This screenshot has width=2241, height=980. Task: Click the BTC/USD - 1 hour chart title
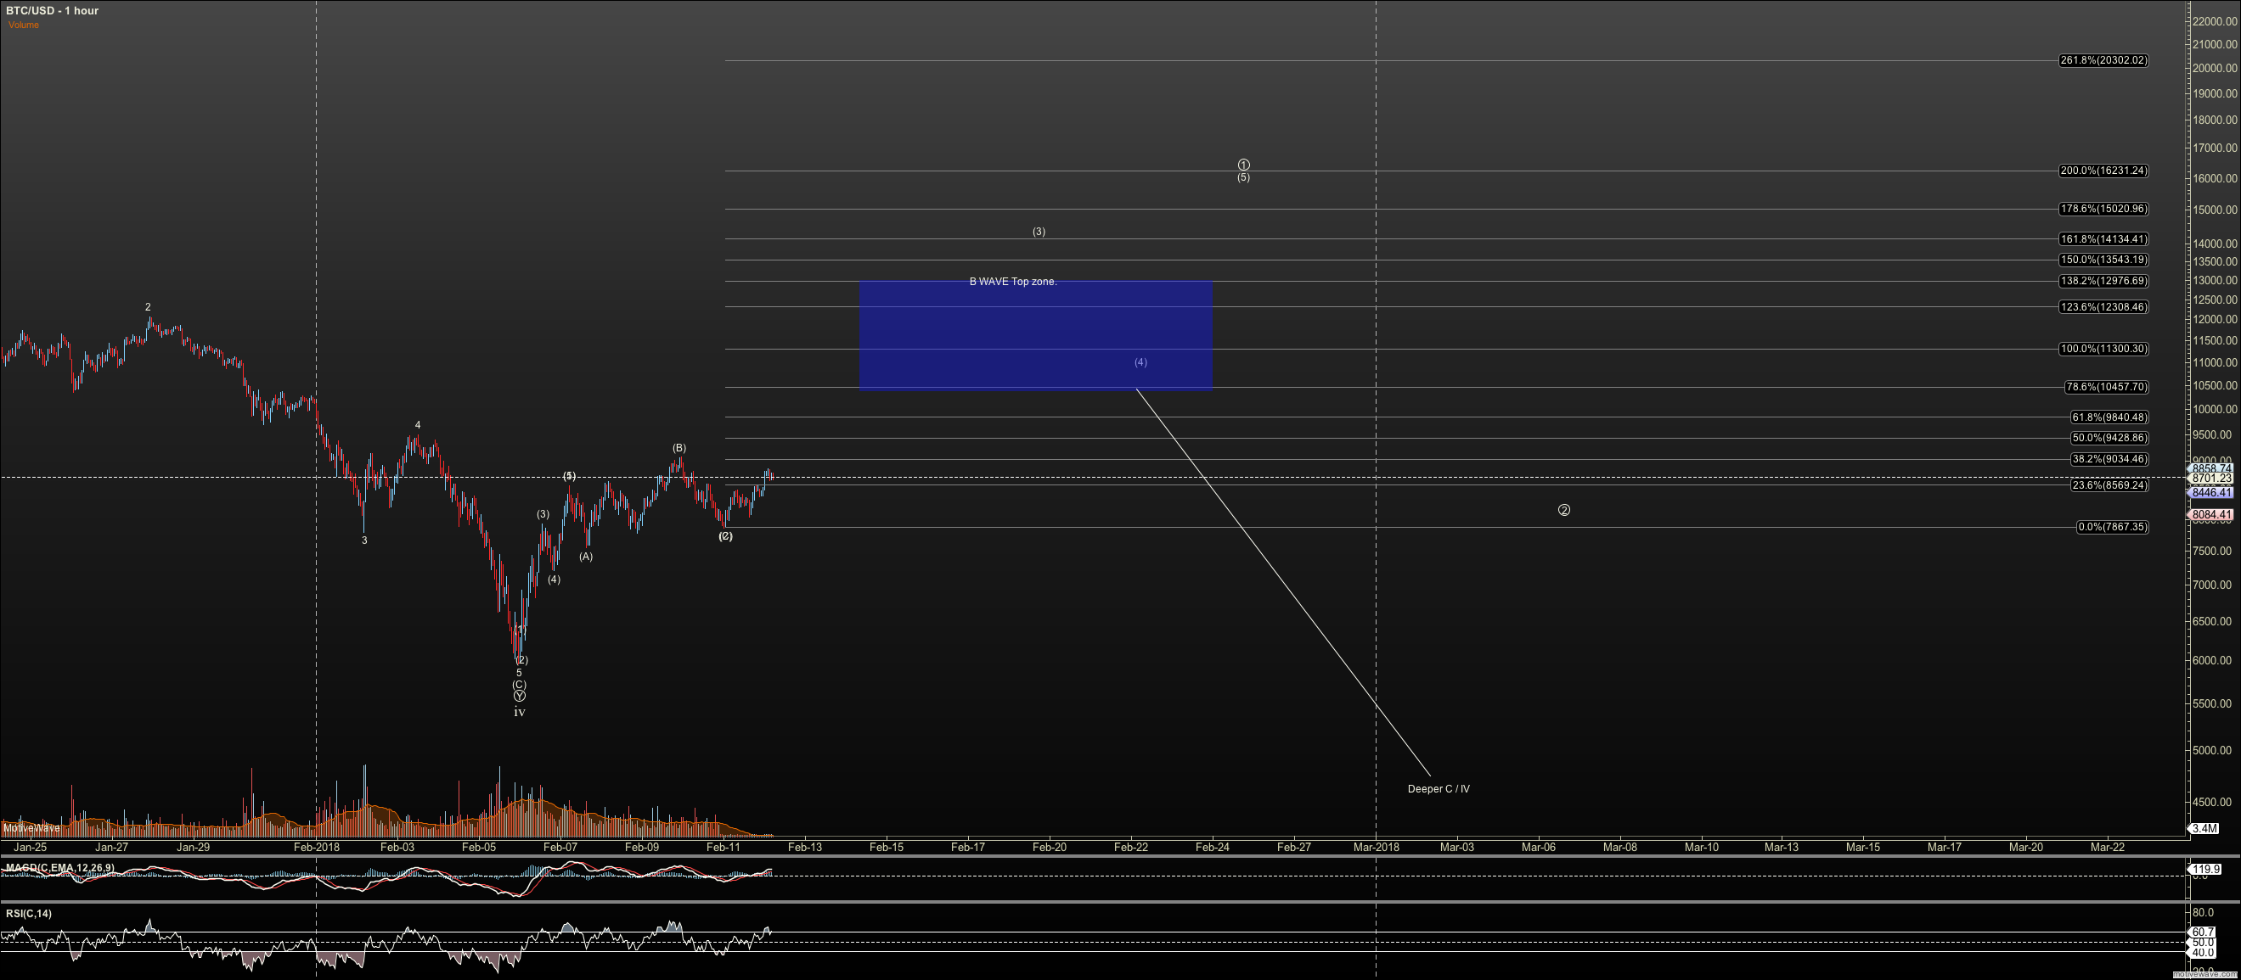point(52,10)
